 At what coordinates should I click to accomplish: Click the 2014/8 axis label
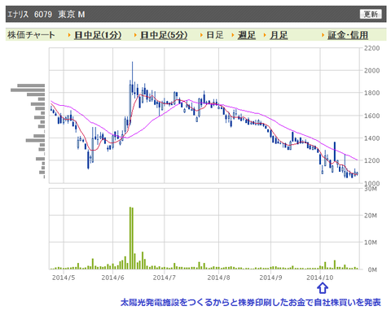[x=218, y=278]
